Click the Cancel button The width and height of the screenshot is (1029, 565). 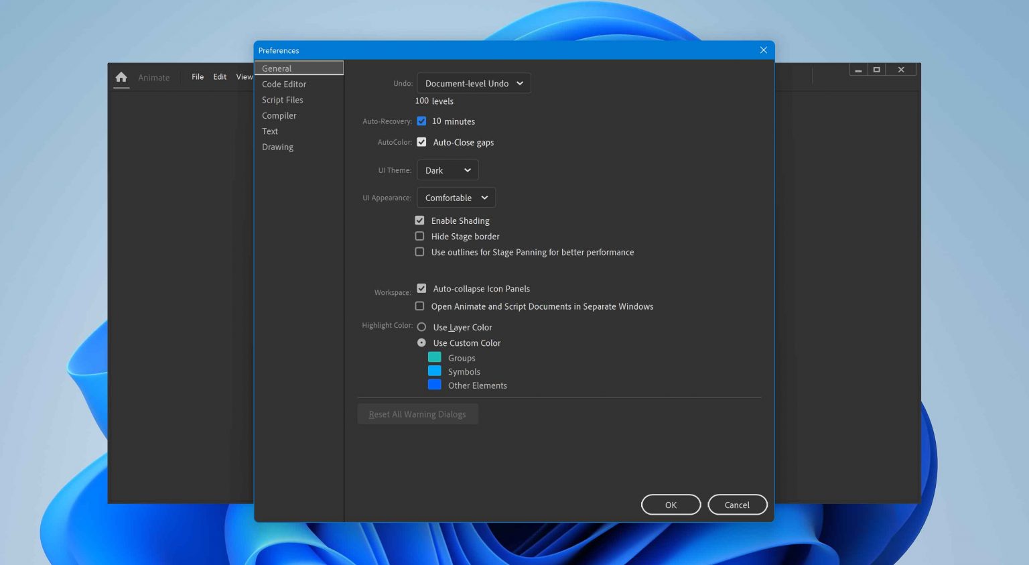click(x=737, y=504)
